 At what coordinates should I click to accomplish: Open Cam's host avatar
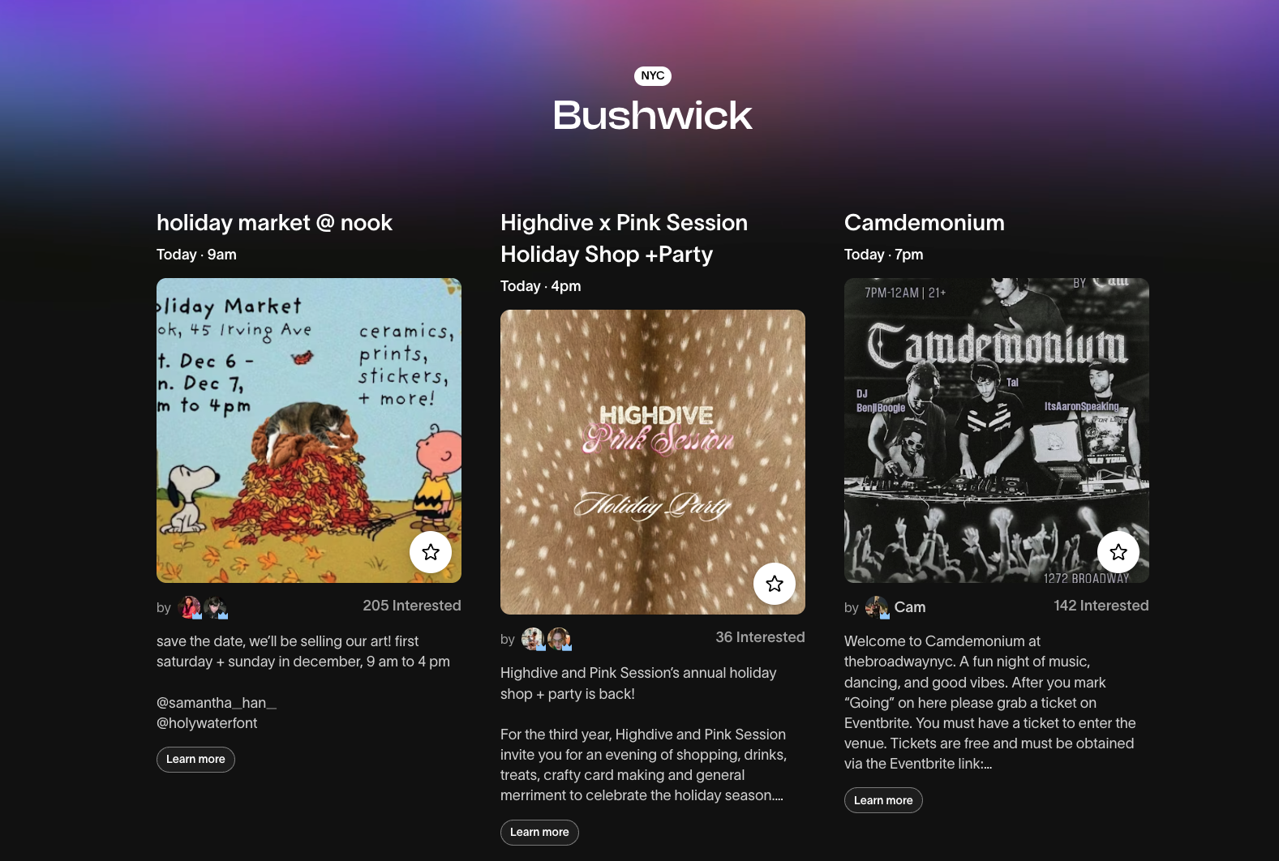pyautogui.click(x=878, y=607)
